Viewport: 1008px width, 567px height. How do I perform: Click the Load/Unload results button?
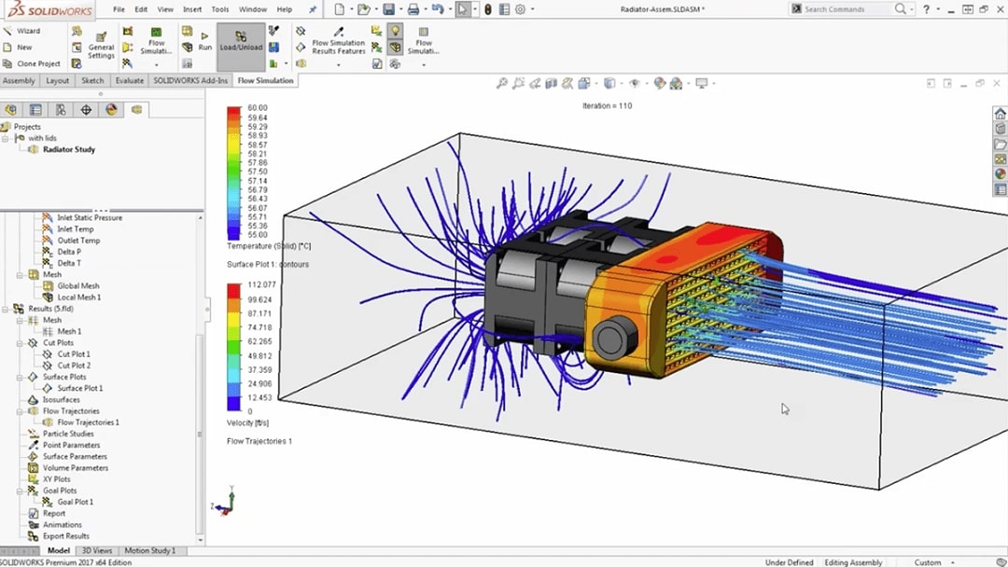coord(240,41)
